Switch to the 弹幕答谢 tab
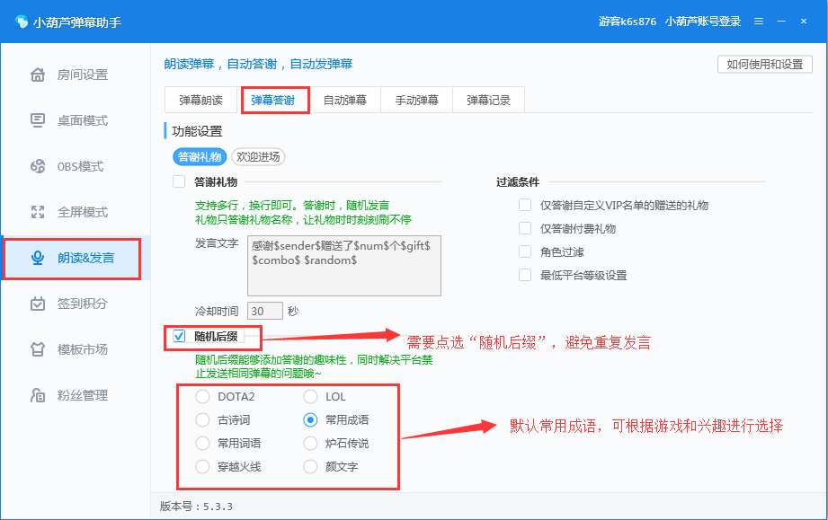The height and width of the screenshot is (520, 828). pyautogui.click(x=273, y=100)
